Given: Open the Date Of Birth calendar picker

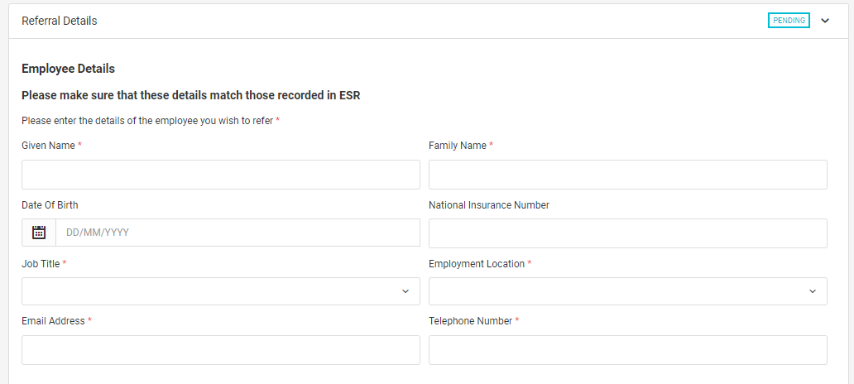Looking at the screenshot, I should point(39,233).
